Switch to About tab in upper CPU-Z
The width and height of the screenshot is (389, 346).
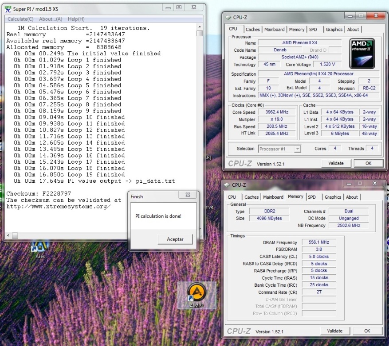(353, 30)
